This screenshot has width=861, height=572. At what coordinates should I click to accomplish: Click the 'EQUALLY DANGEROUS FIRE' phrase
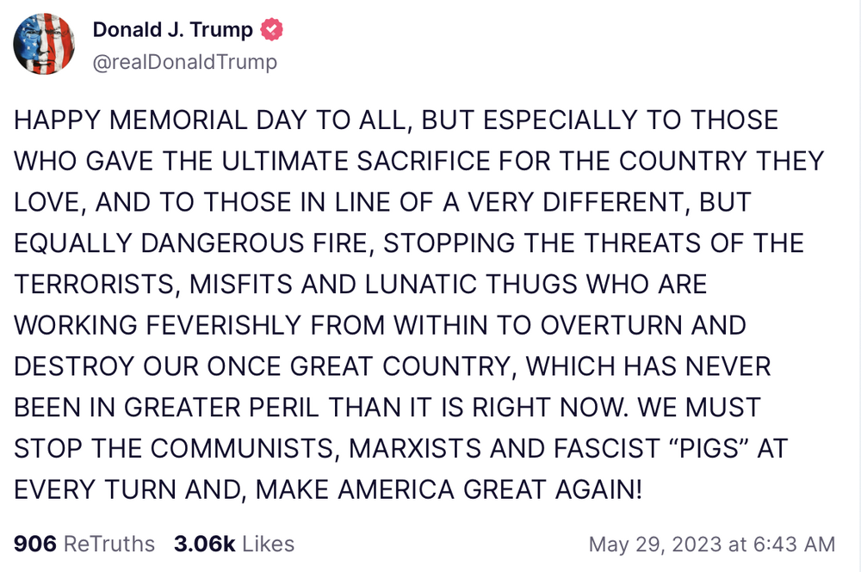pyautogui.click(x=192, y=243)
